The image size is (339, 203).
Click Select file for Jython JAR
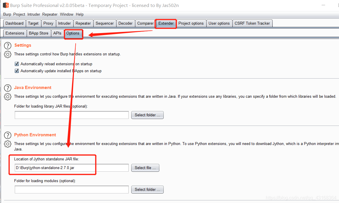[x=145, y=168]
